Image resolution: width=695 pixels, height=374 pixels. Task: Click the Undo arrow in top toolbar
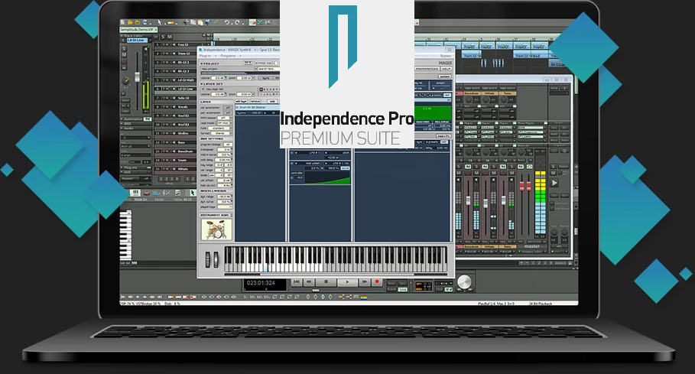pos(227,23)
